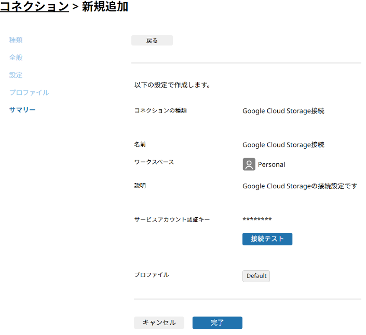The height and width of the screenshot is (335, 366).
Task: Click the 新規追加 page heading
Action: (x=105, y=7)
